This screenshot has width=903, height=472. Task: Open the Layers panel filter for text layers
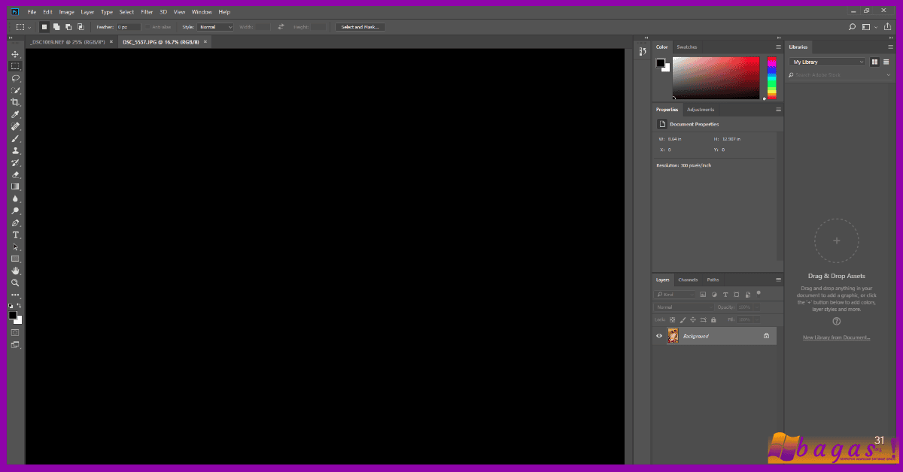coord(724,294)
